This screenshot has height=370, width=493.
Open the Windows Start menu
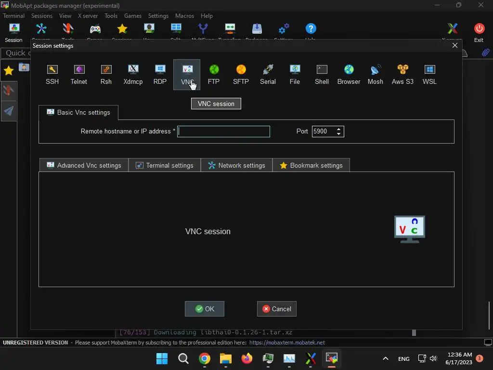click(x=162, y=358)
